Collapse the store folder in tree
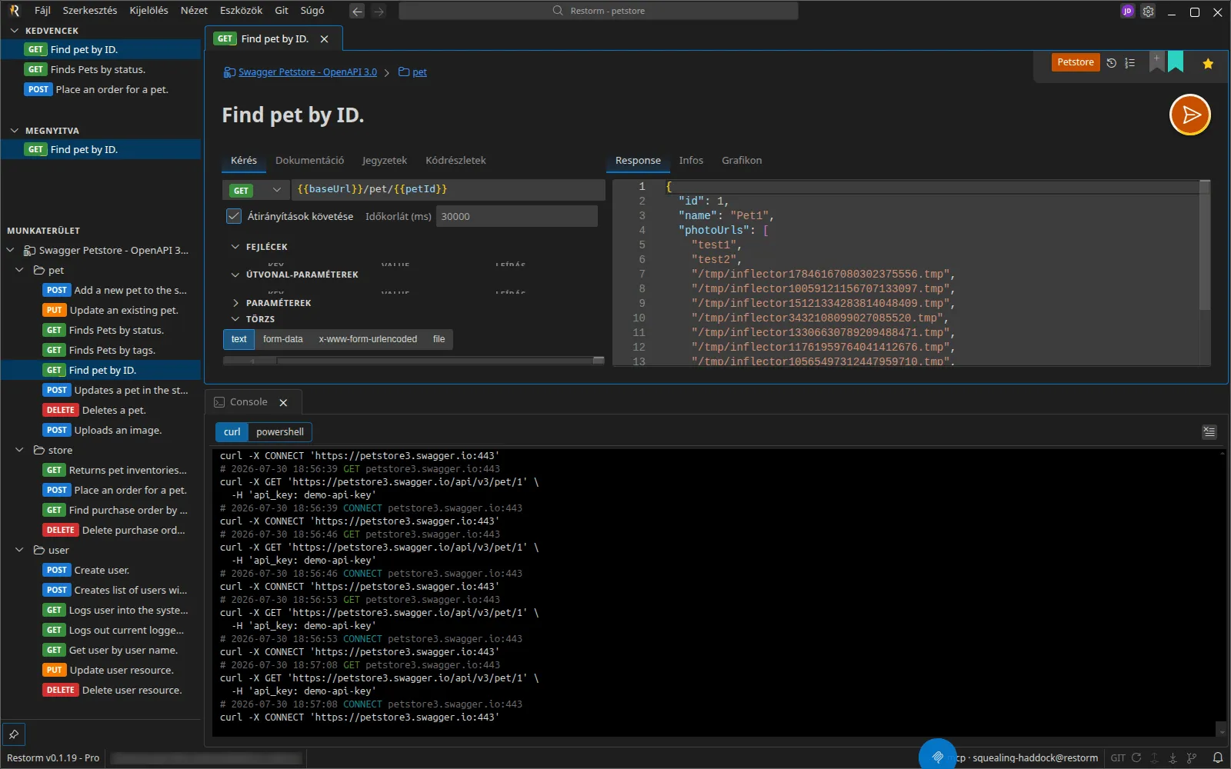Image resolution: width=1231 pixels, height=769 pixels. (x=20, y=451)
